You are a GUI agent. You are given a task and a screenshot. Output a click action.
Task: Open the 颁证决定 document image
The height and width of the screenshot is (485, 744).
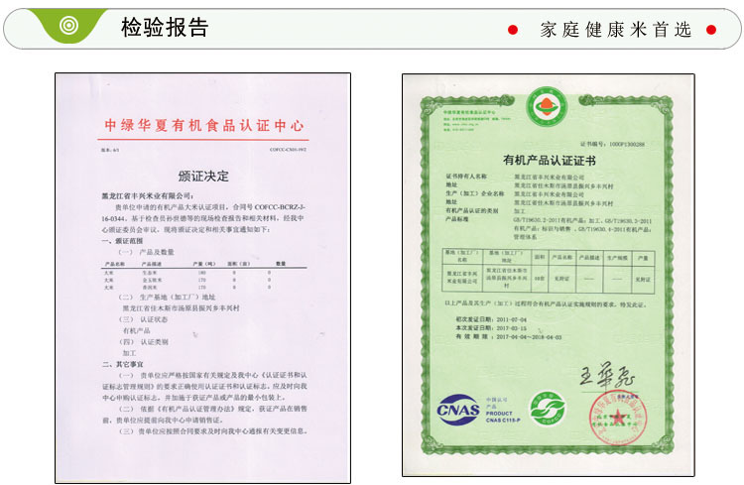[x=203, y=278]
